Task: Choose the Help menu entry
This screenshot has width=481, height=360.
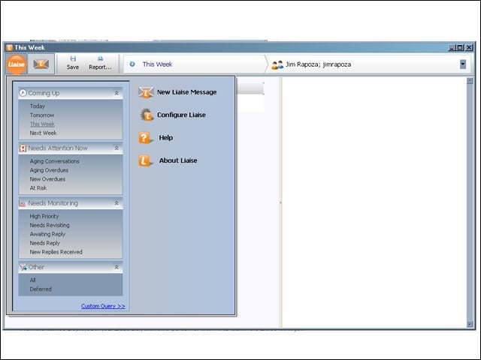Action: 165,138
